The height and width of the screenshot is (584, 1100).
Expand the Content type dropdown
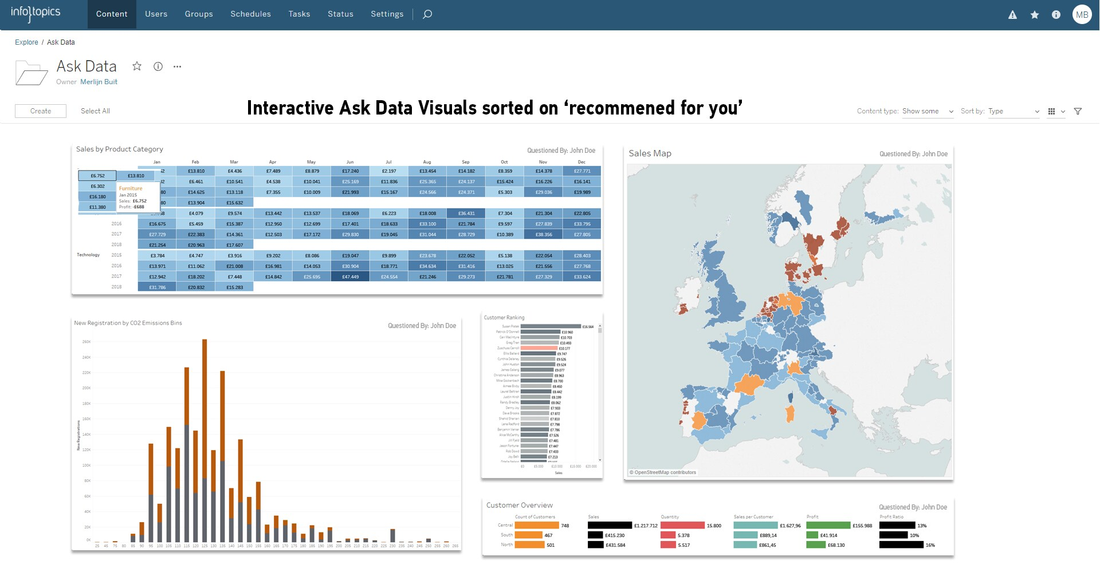(928, 111)
